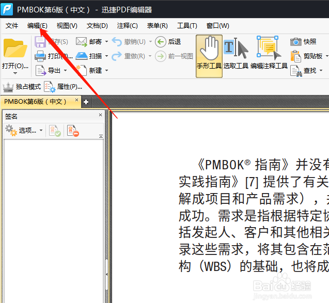
Task: Open the 文档(D) menu
Action: [x=97, y=26]
